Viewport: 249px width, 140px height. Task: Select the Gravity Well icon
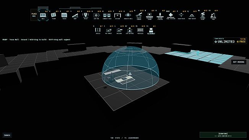pyautogui.click(x=128, y=16)
